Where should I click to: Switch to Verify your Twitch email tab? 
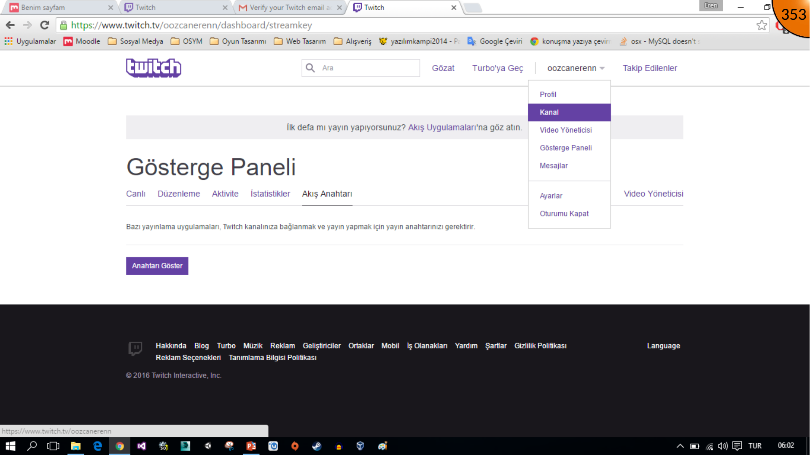pyautogui.click(x=290, y=8)
